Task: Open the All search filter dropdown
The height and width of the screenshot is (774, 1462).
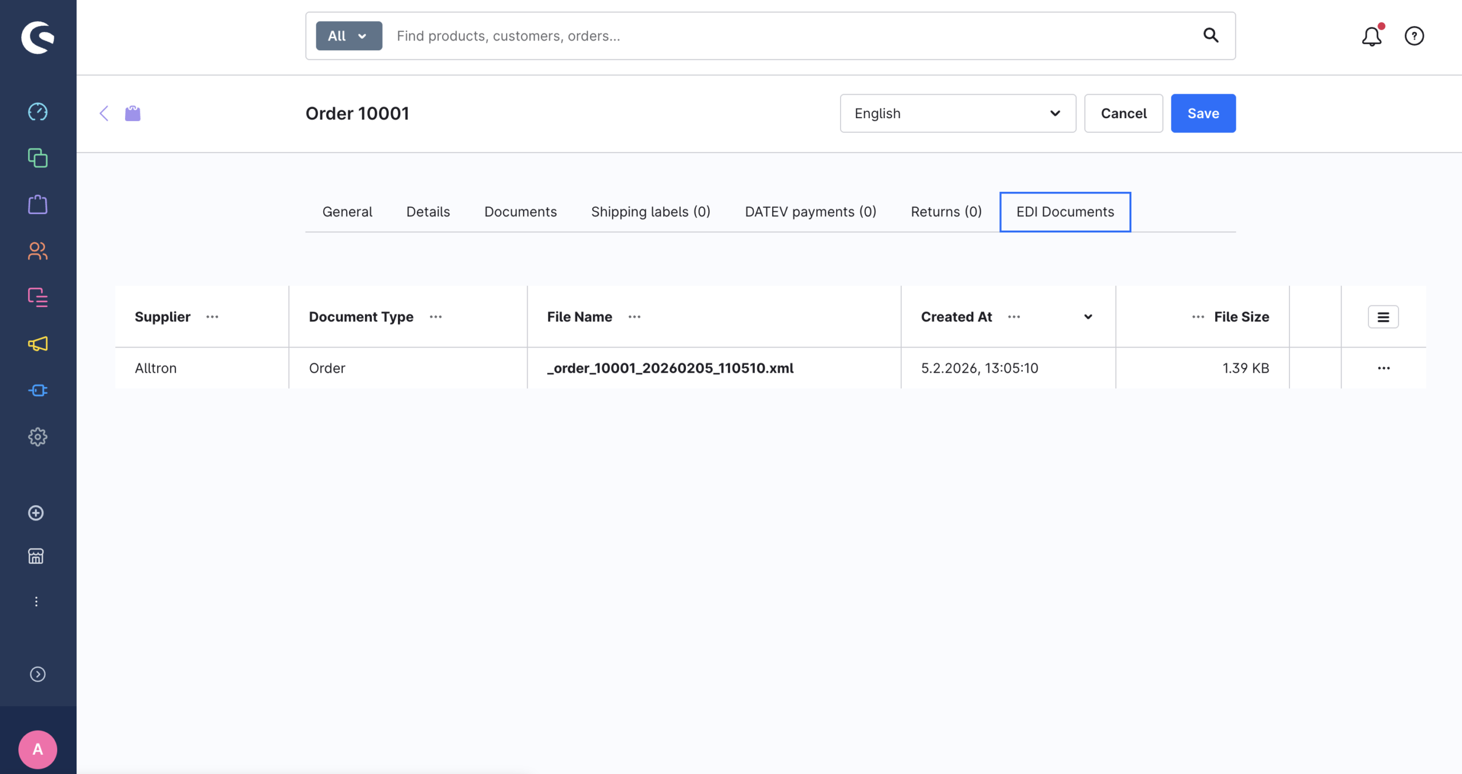Action: 348,36
